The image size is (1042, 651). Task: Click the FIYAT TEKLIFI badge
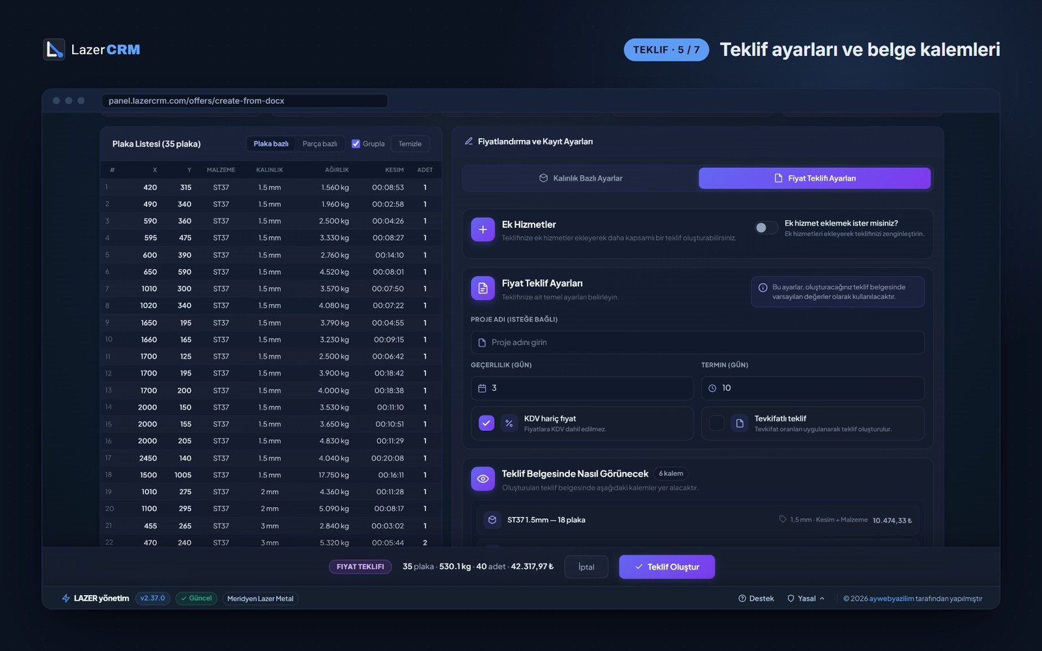[x=360, y=567]
